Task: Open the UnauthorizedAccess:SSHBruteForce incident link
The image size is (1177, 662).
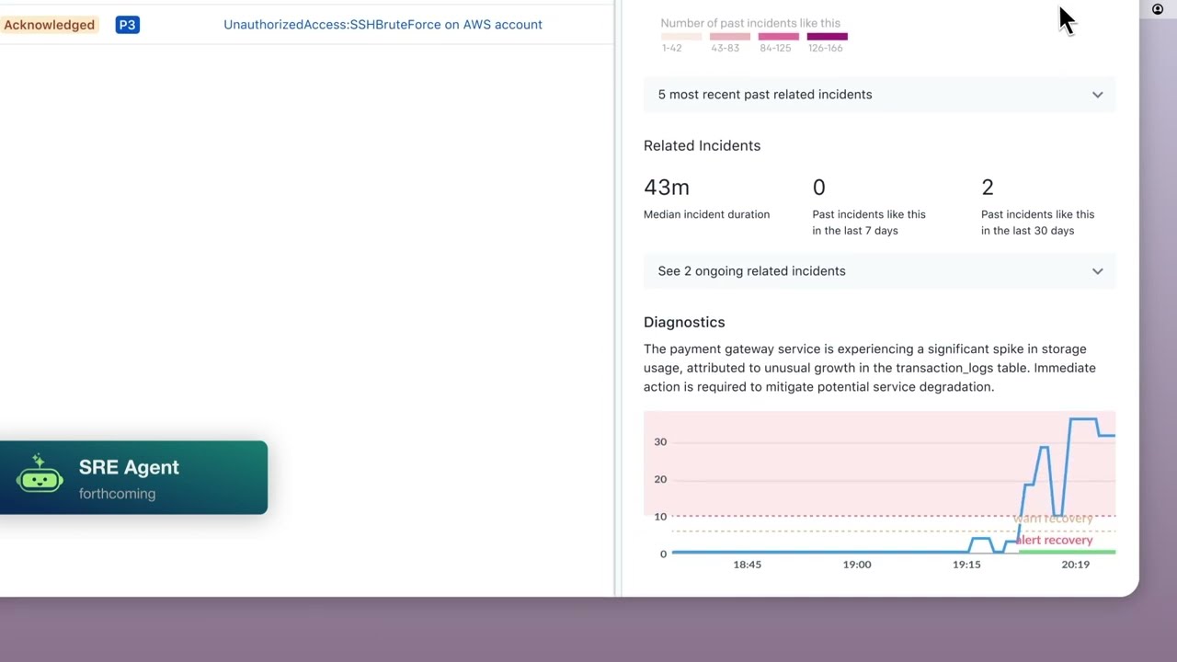Action: click(383, 25)
